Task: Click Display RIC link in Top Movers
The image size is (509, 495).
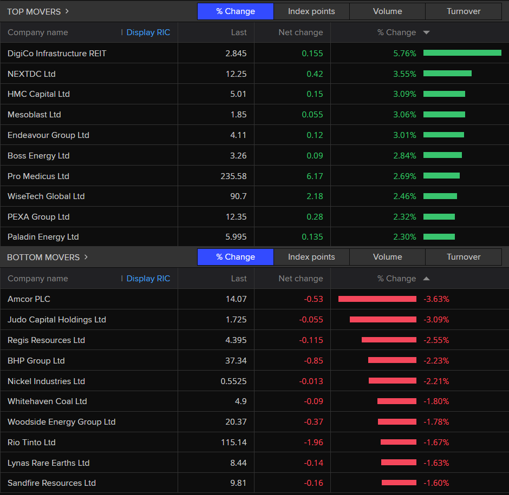Action: [148, 32]
